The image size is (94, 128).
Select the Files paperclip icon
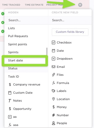click(x=53, y=75)
